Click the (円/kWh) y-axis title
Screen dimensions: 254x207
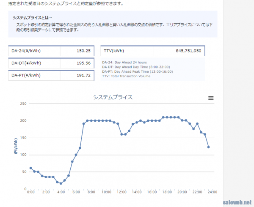(x=16, y=146)
